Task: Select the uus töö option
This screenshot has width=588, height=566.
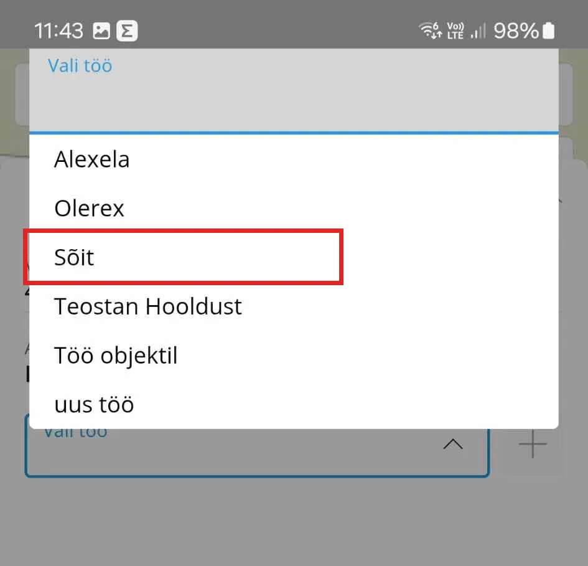Action: coord(95,405)
